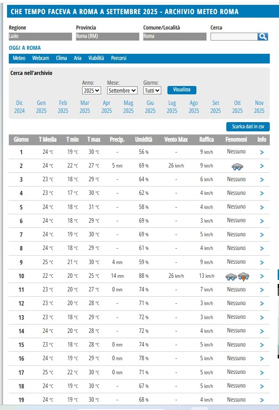Click the info arrow for day 9
Viewport: 279px width, 410px height.
pyautogui.click(x=262, y=262)
